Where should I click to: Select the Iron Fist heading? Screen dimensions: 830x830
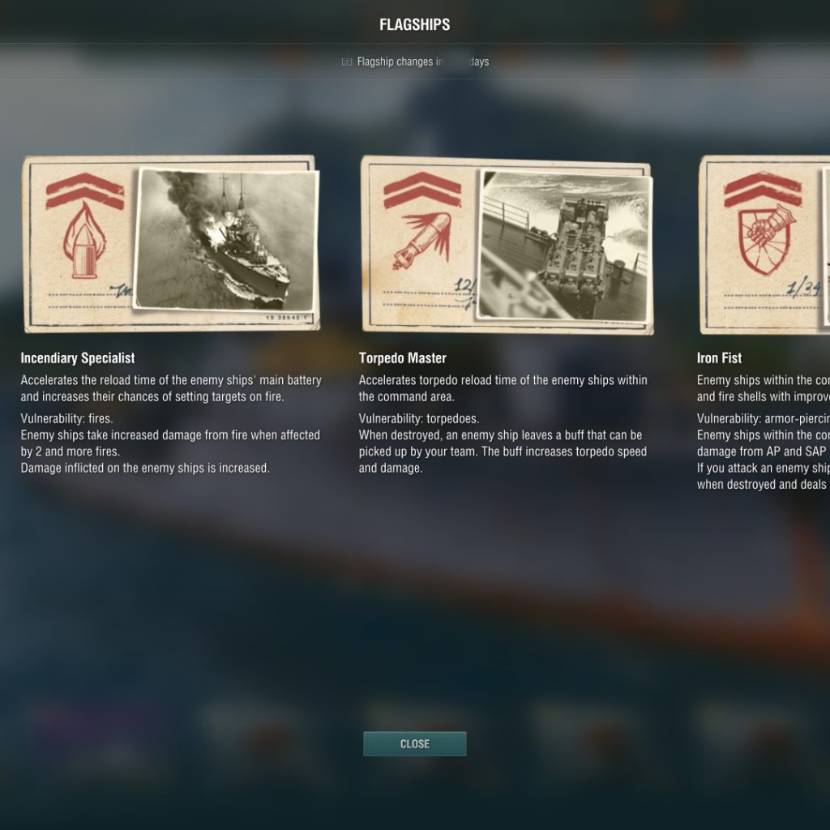point(719,358)
